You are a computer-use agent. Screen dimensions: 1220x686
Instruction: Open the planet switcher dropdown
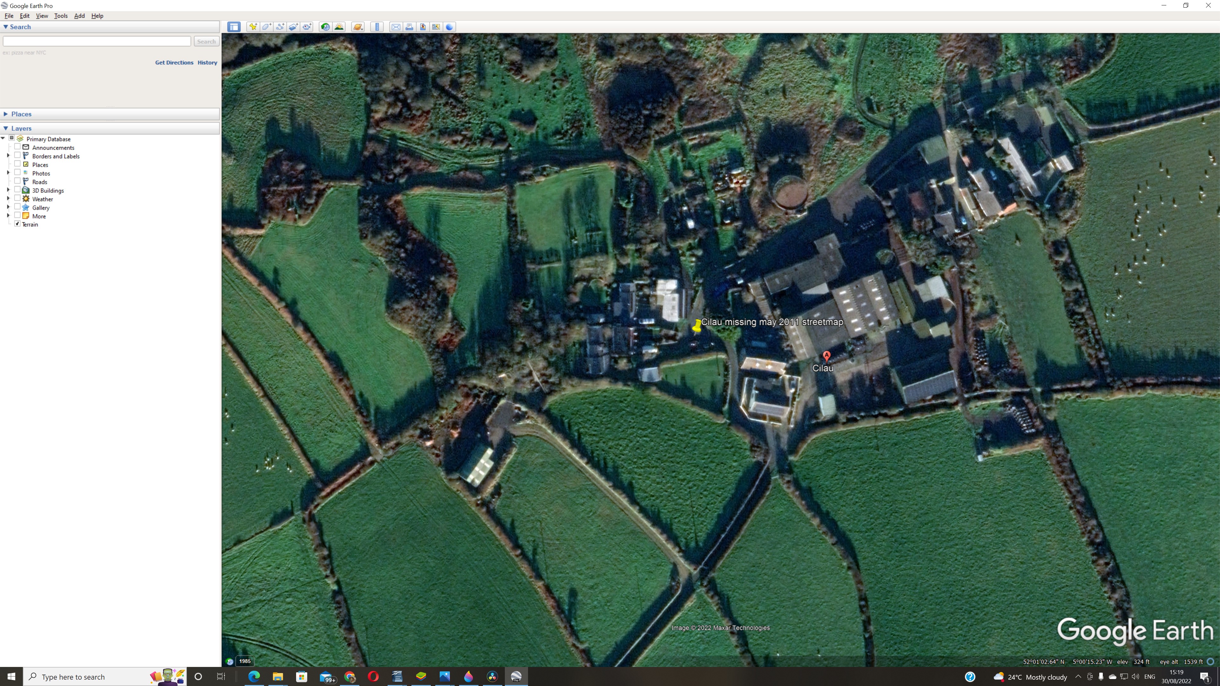tap(357, 27)
